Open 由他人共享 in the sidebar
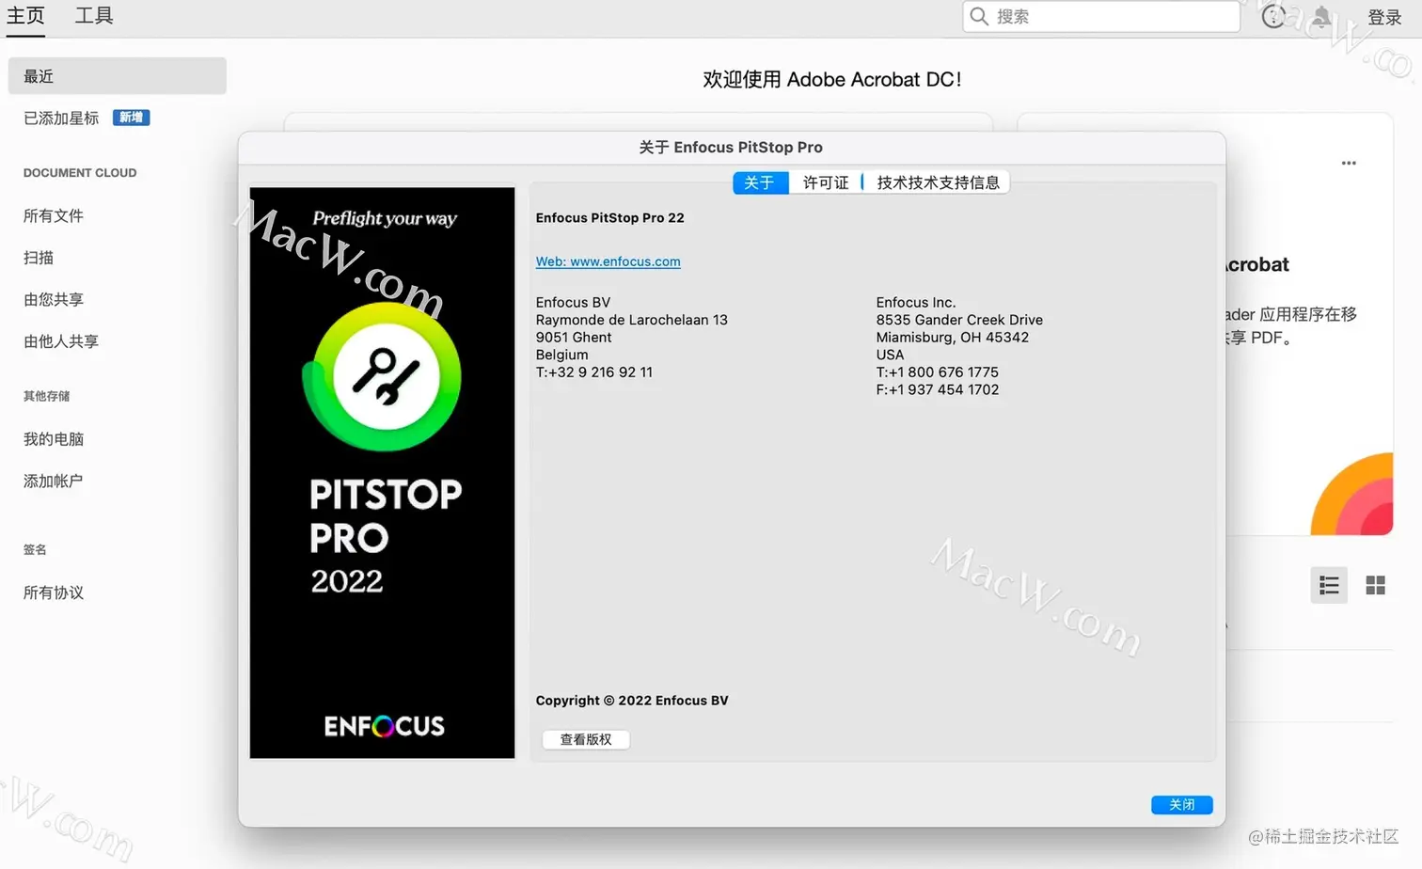 coord(61,341)
